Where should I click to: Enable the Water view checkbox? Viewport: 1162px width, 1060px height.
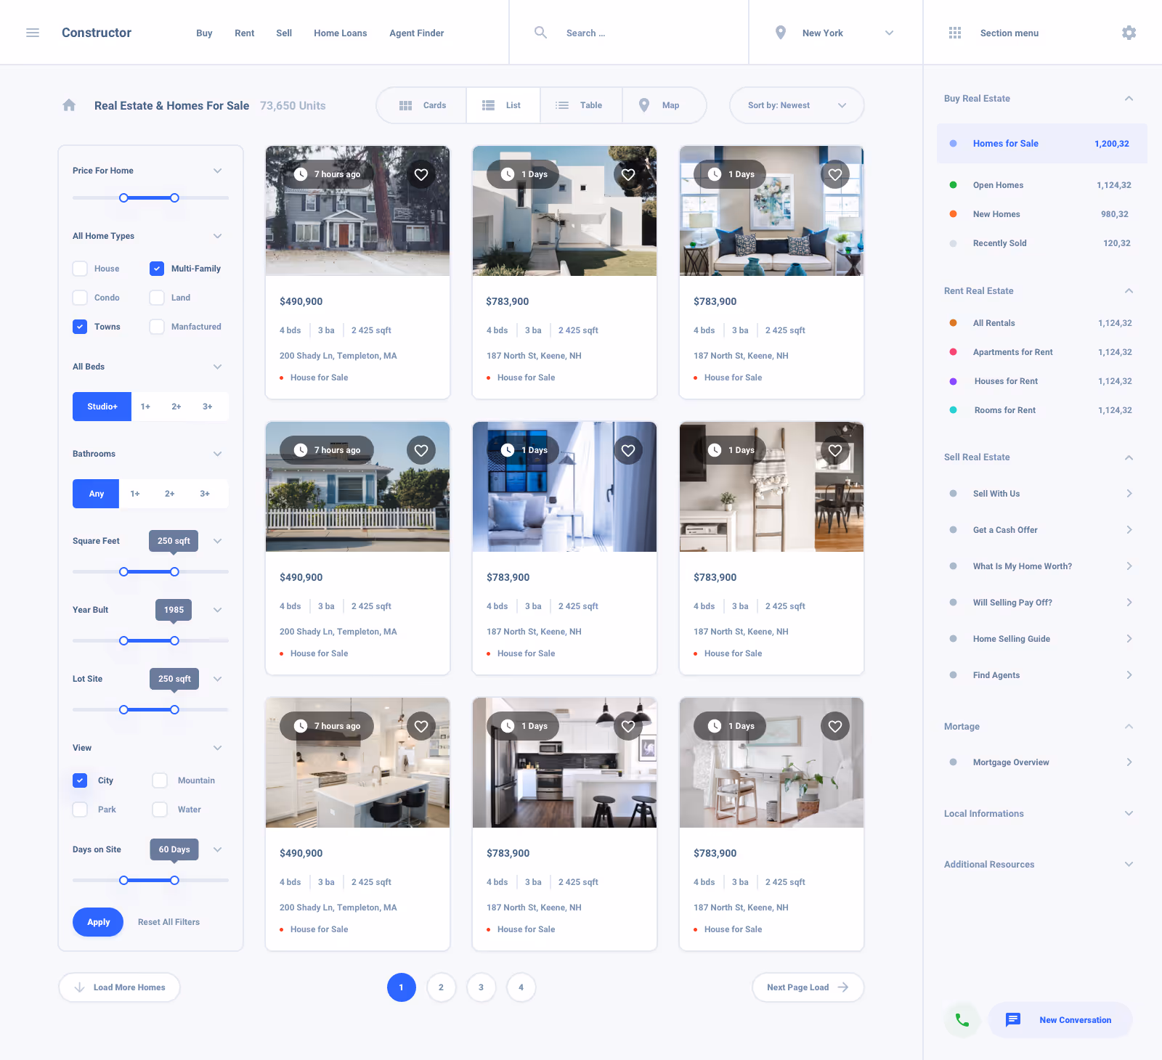tap(160, 810)
